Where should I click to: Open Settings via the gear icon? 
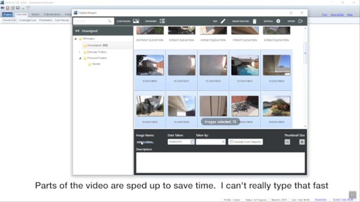[278, 21]
